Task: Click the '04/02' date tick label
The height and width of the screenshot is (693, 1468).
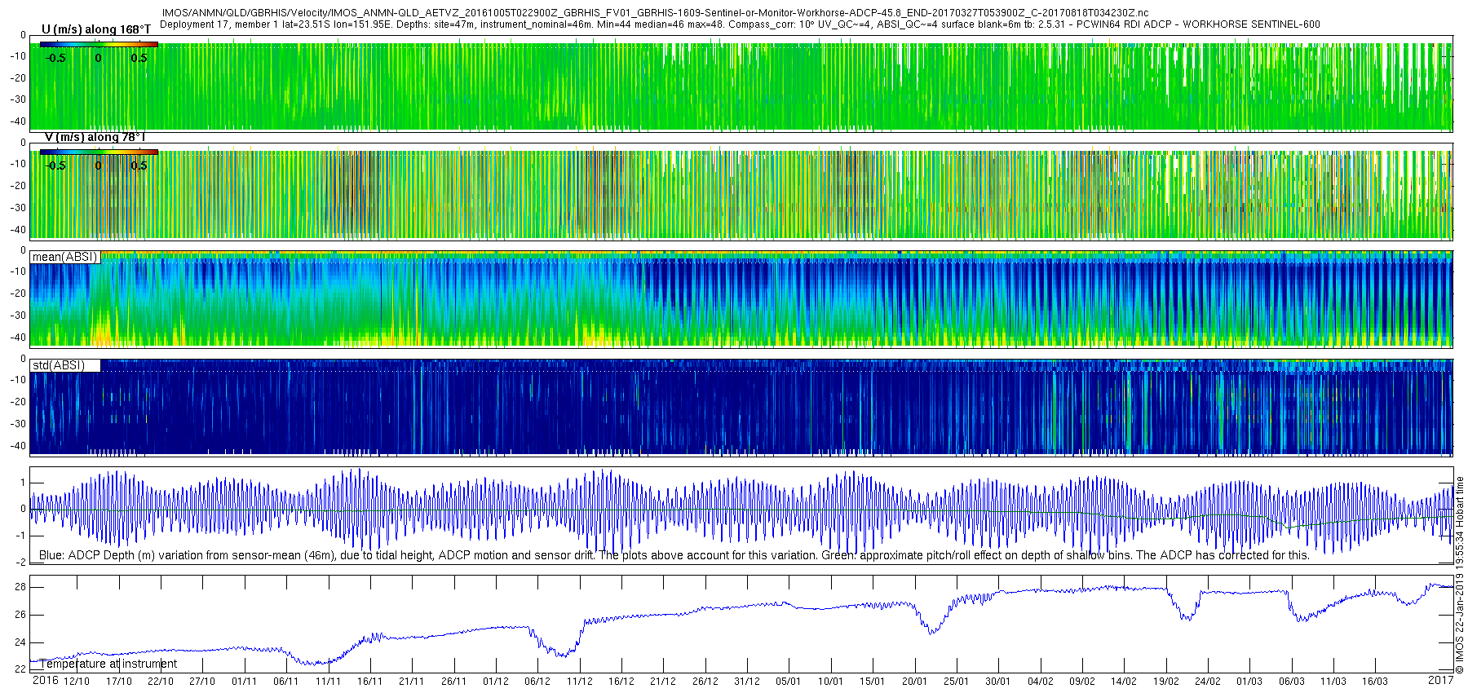Action: 1040,682
